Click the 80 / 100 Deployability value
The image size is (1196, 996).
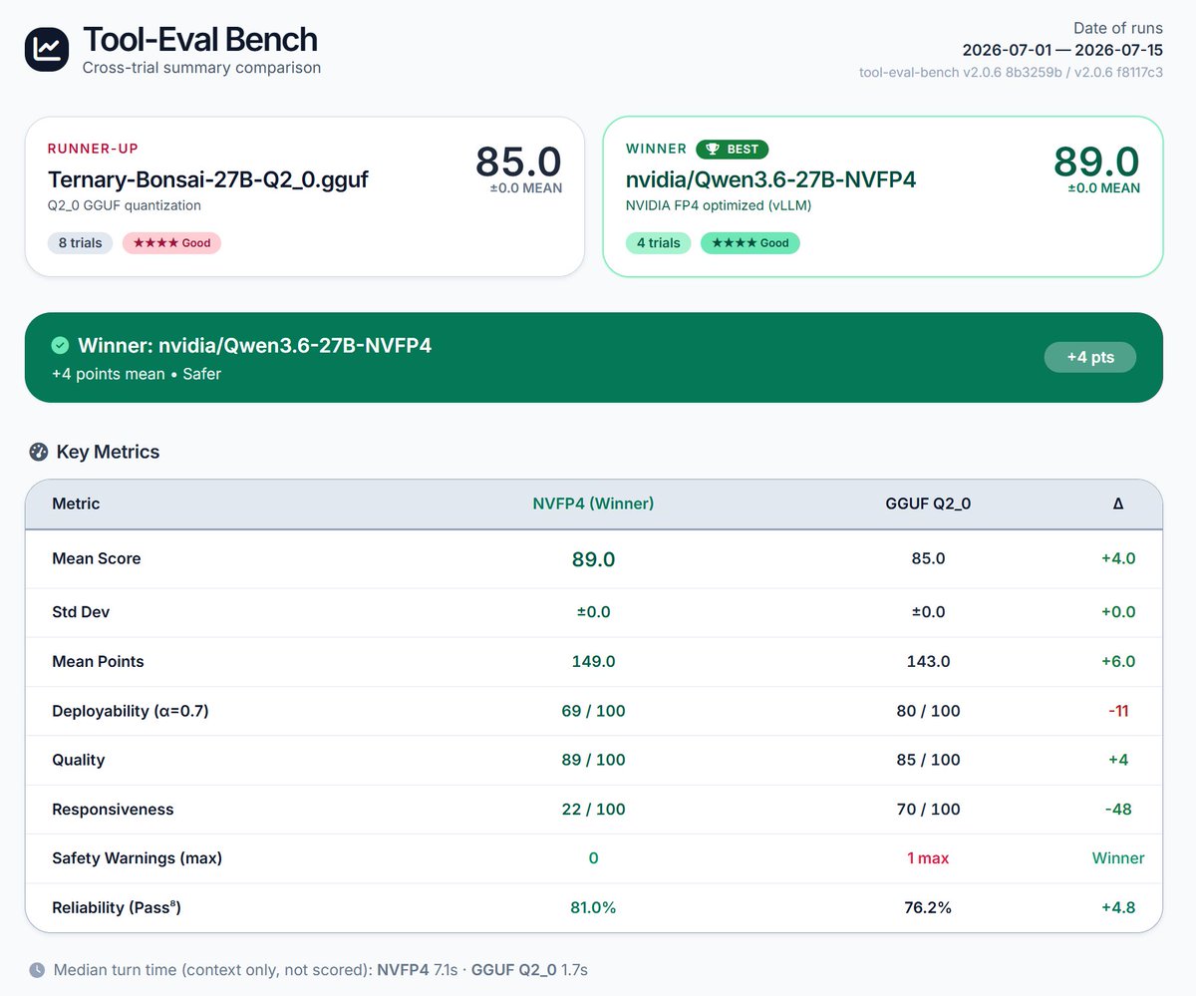click(x=928, y=711)
